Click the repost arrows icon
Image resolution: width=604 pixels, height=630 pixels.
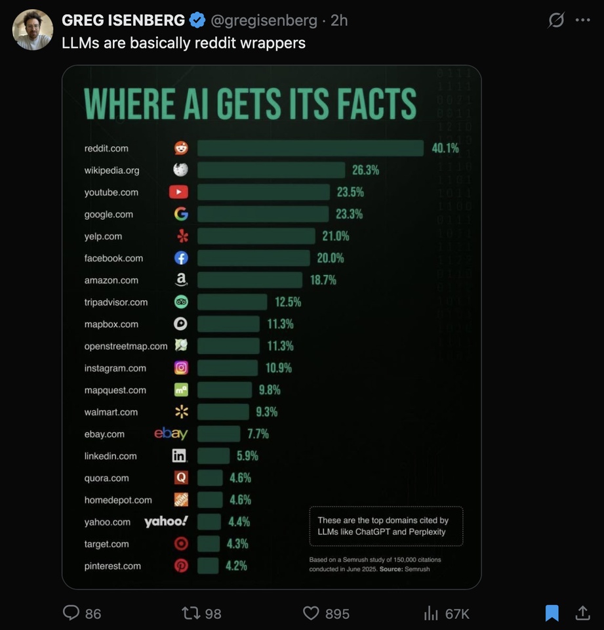point(190,613)
